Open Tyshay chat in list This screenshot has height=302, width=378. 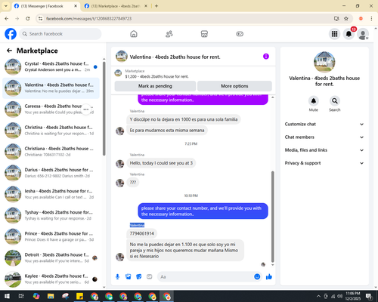click(x=51, y=215)
